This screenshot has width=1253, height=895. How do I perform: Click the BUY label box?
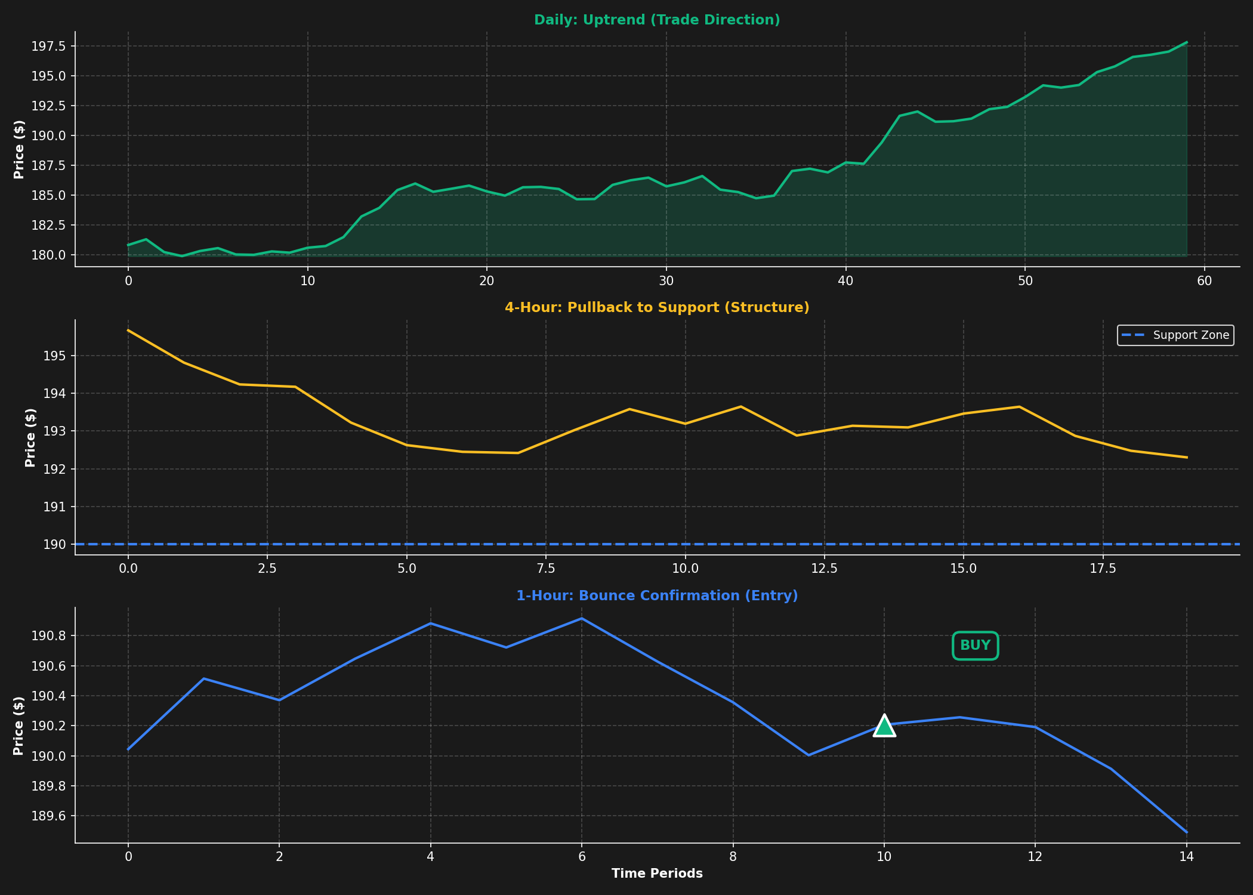point(975,646)
